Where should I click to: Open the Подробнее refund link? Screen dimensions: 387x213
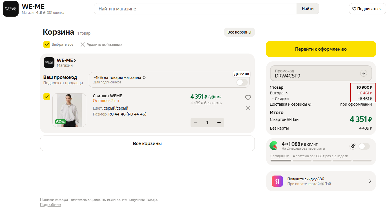[x=50, y=205]
